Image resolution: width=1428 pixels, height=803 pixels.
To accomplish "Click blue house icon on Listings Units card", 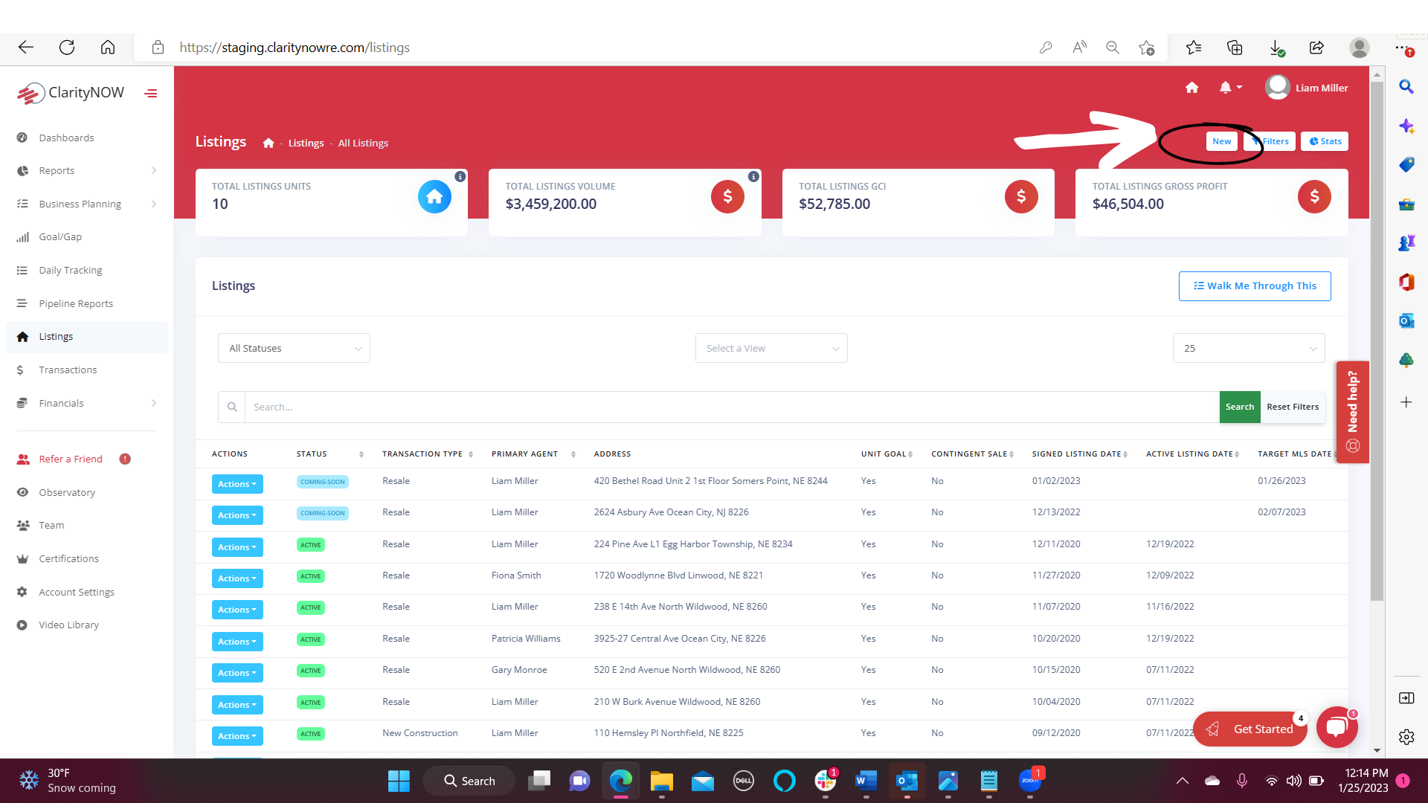I will (x=434, y=197).
